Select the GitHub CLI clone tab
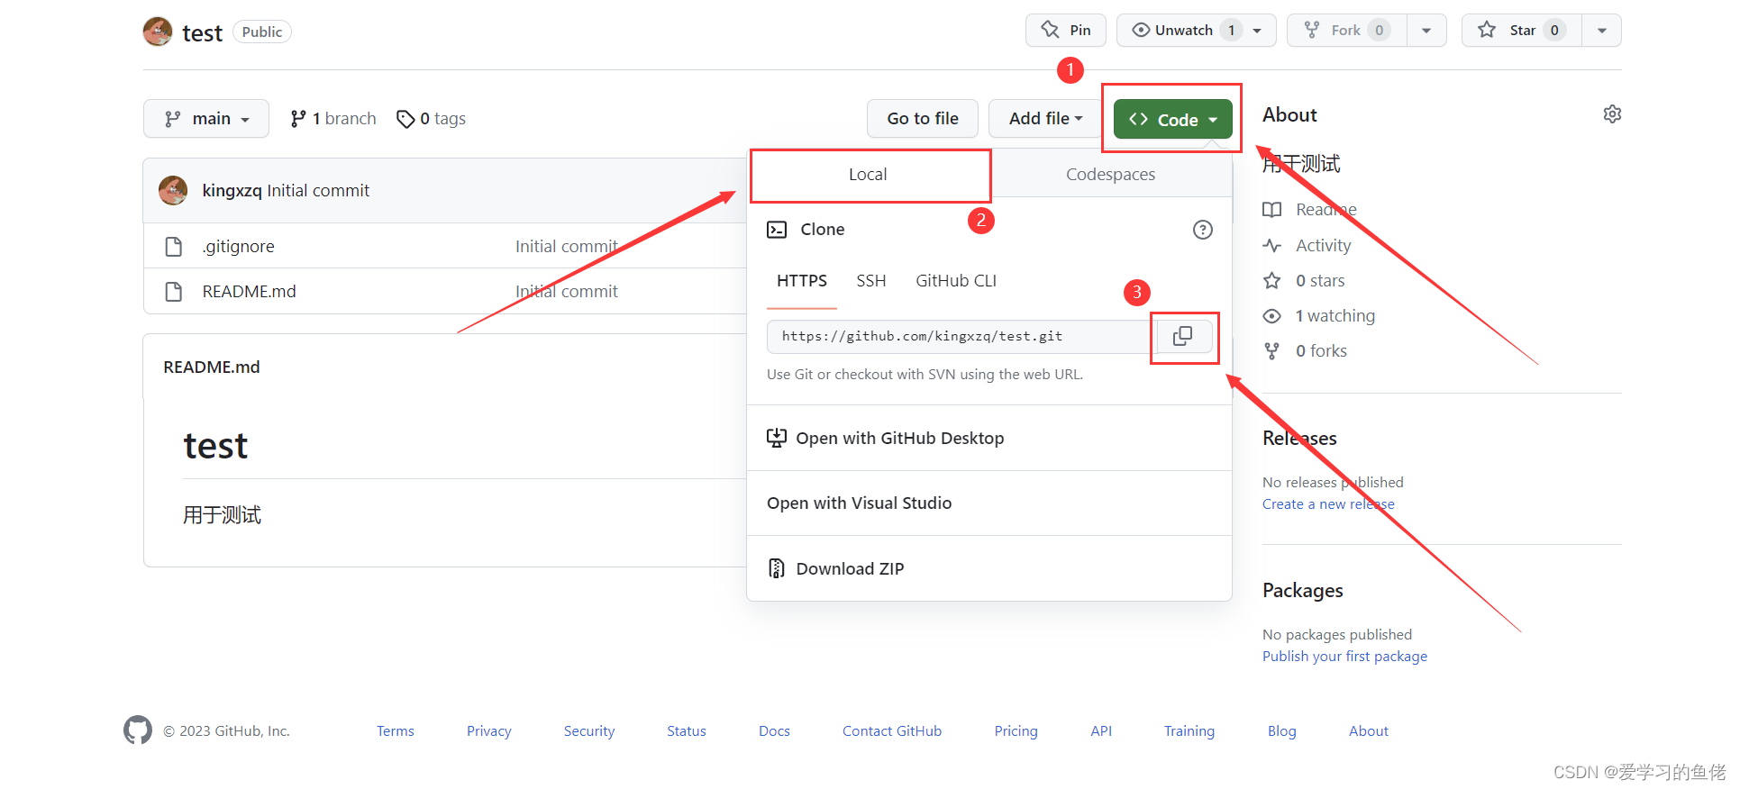This screenshot has height=789, width=1740. [956, 281]
